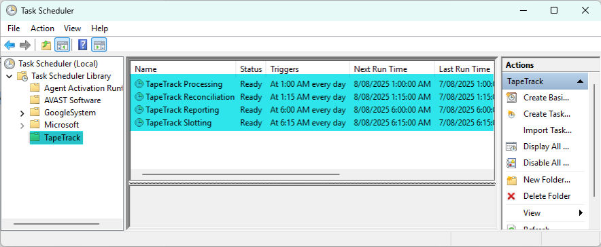Click New Folder action link
Image resolution: width=601 pixels, height=247 pixels.
pyautogui.click(x=547, y=180)
